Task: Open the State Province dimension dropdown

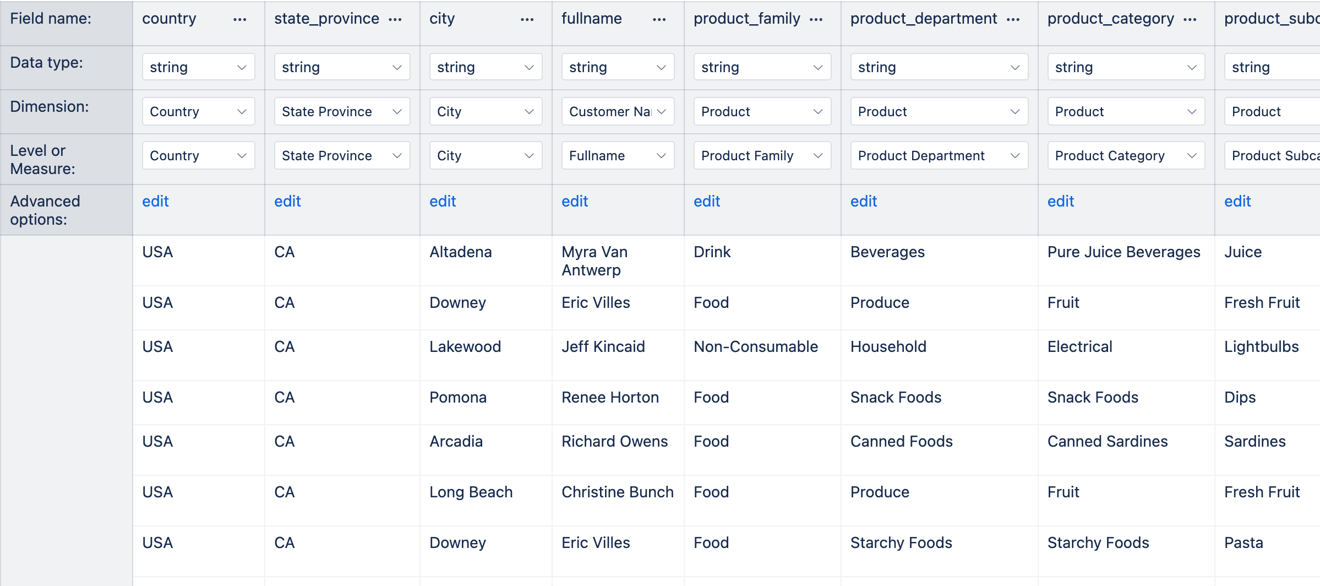Action: tap(342, 111)
